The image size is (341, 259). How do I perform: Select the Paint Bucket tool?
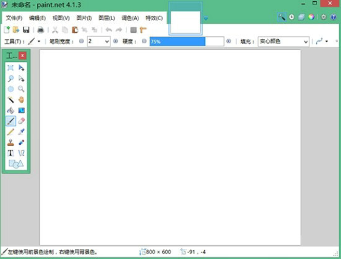[x=11, y=110]
